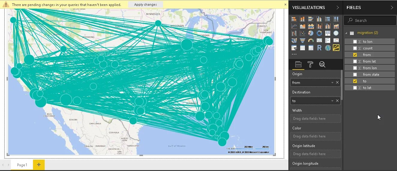Viewport: 397px width, 171px height.
Task: Switch to the Analytics magnifier tab
Action: [x=322, y=64]
